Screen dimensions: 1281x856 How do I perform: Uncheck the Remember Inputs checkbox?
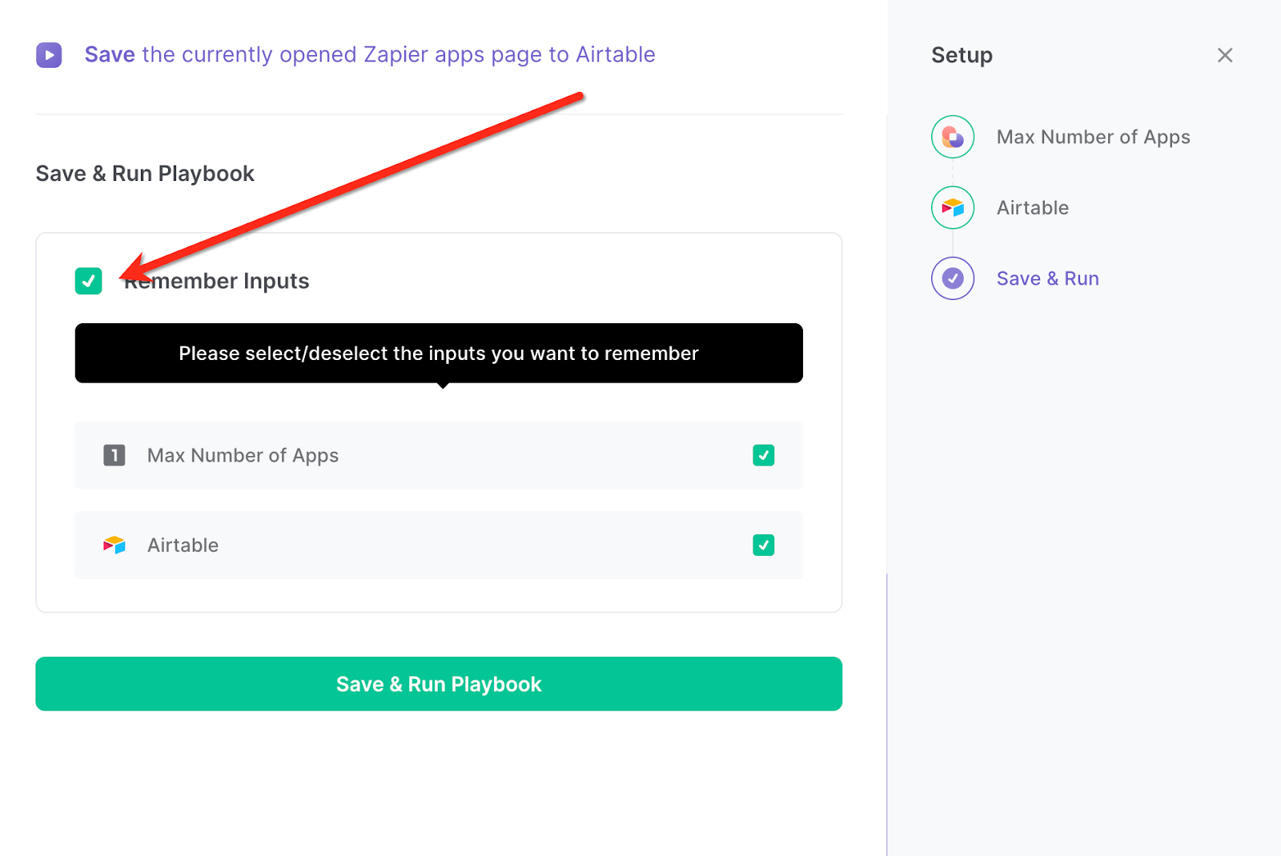88,281
